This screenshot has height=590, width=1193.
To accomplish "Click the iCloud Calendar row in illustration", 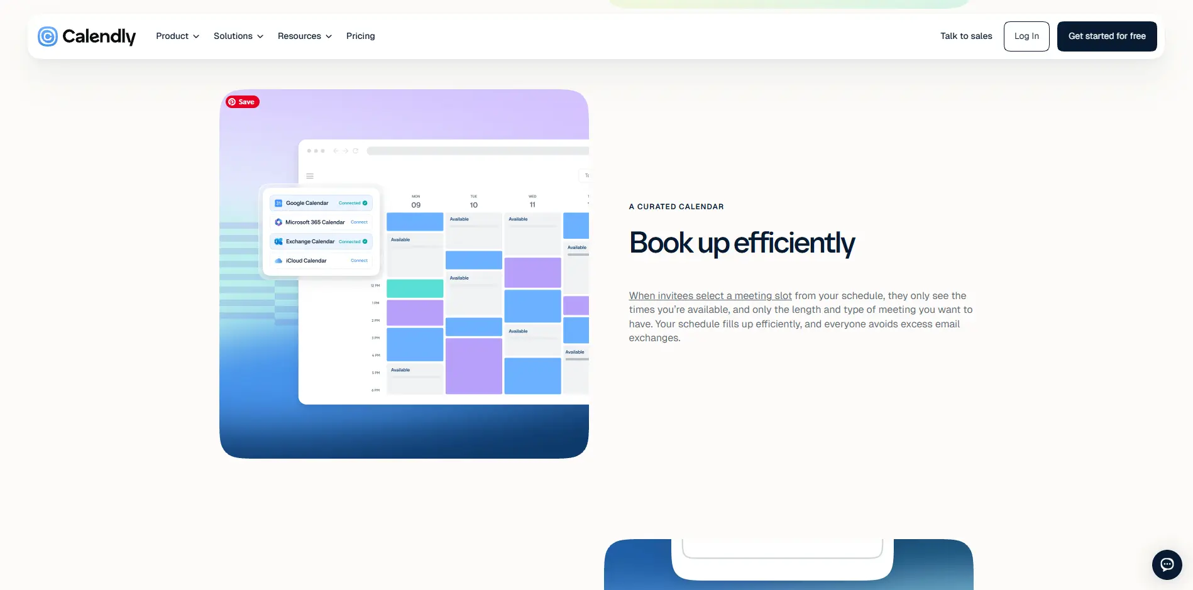I will pos(321,260).
